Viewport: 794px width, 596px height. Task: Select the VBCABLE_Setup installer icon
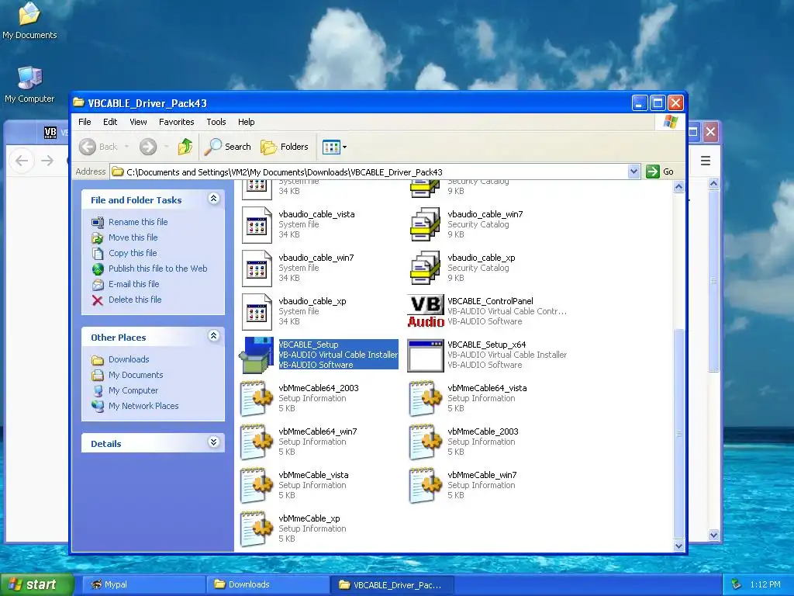pos(256,355)
